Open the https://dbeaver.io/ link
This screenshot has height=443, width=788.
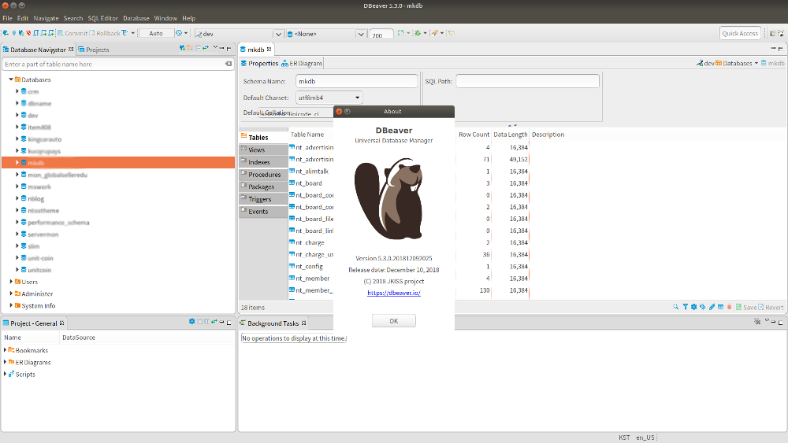coord(393,293)
